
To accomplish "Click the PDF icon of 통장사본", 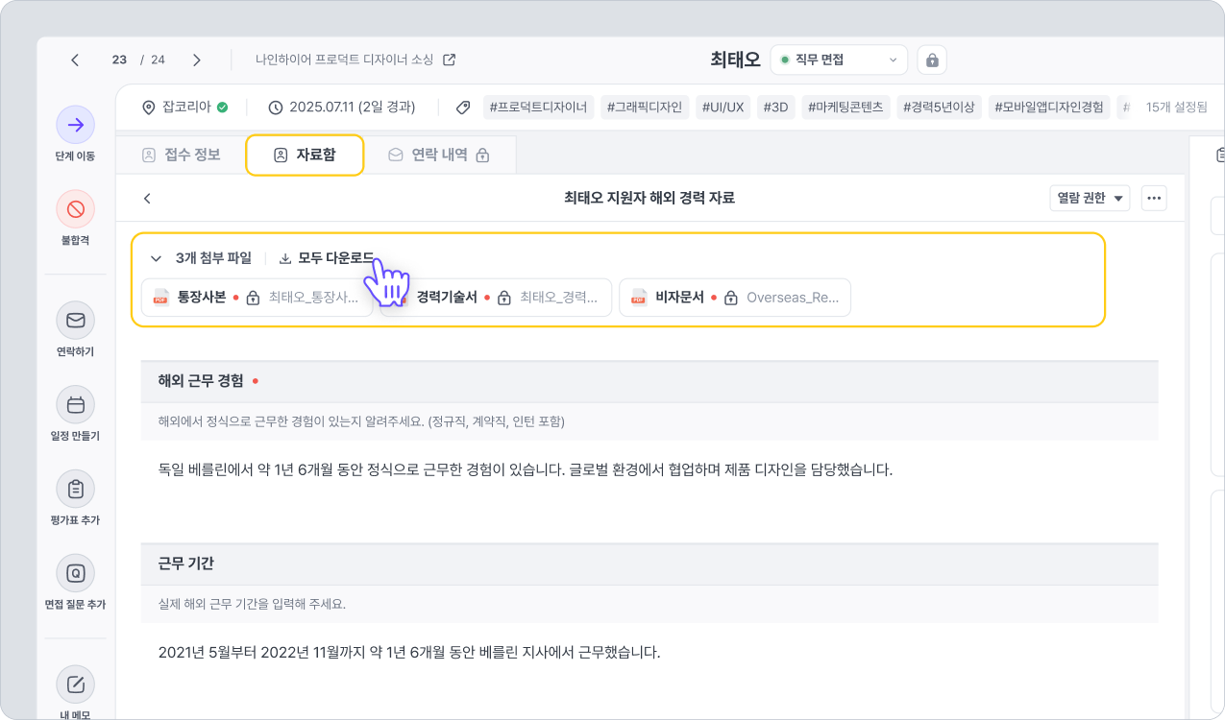I will [x=161, y=298].
